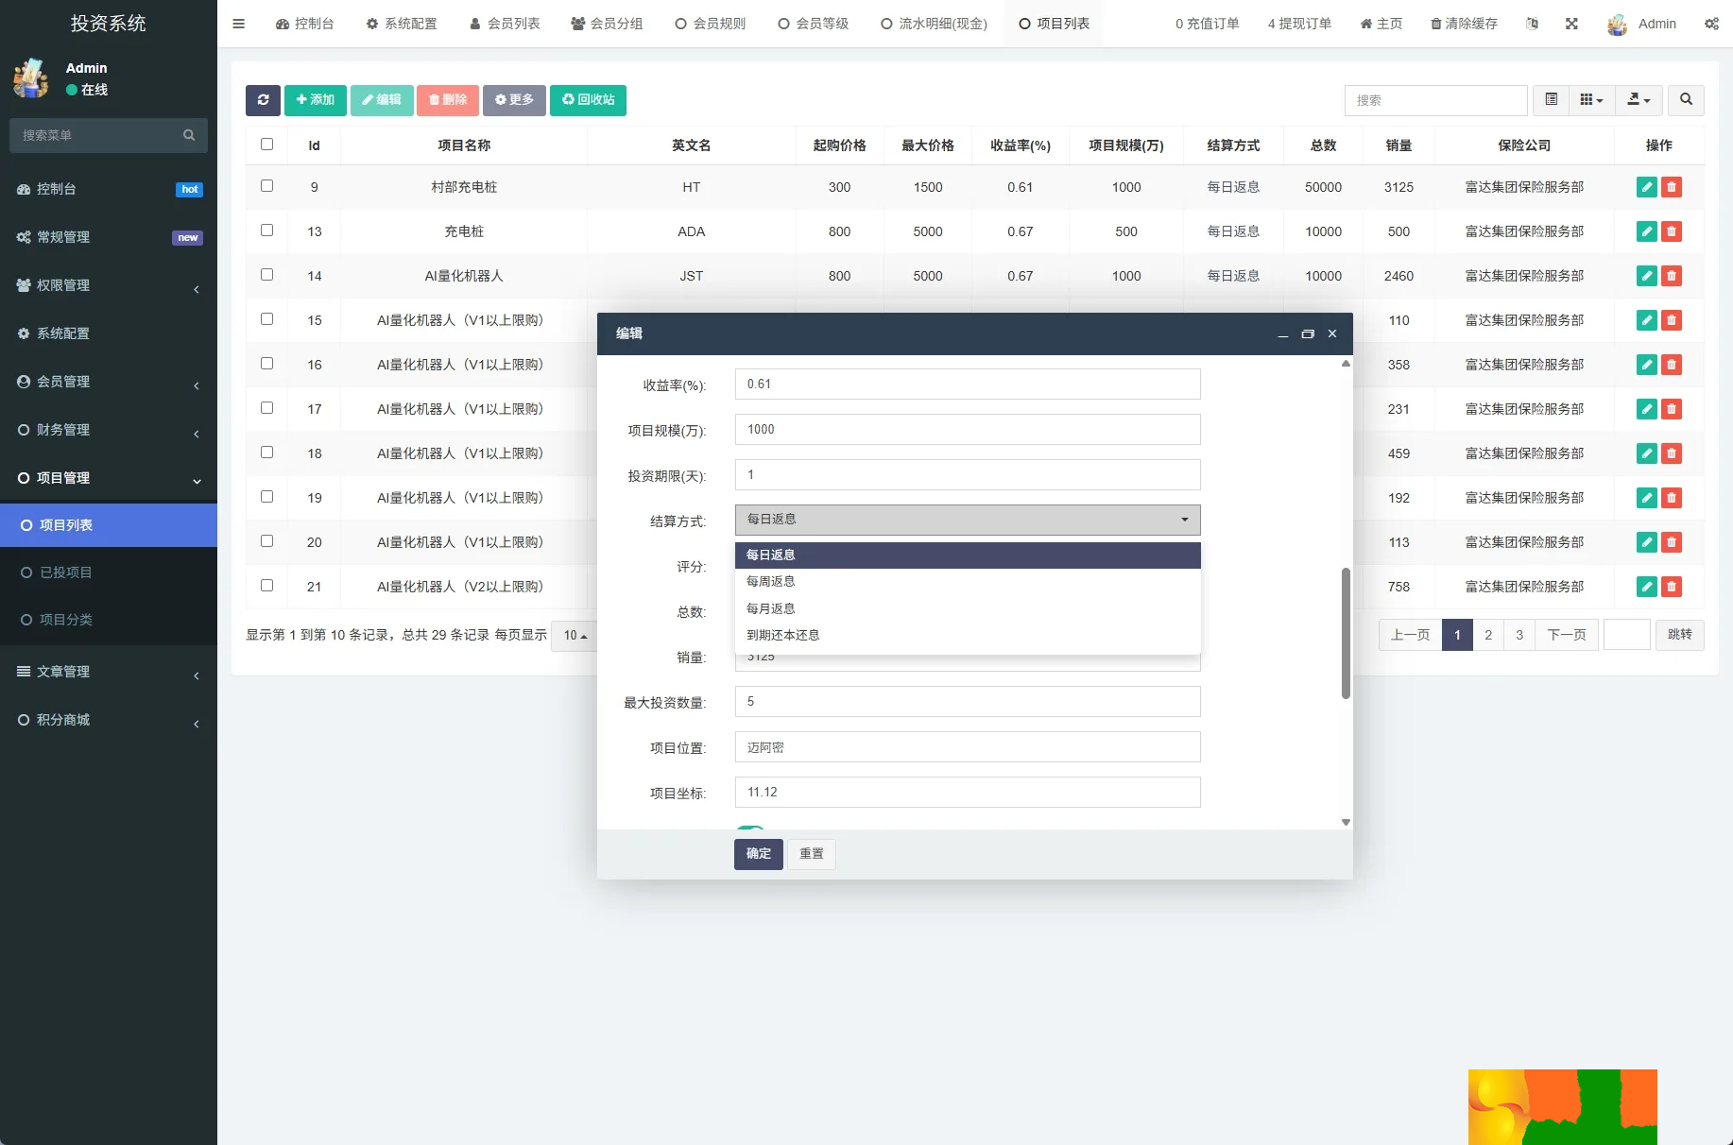The image size is (1733, 1145).
Task: Open the 会员列表 tab
Action: (x=505, y=24)
